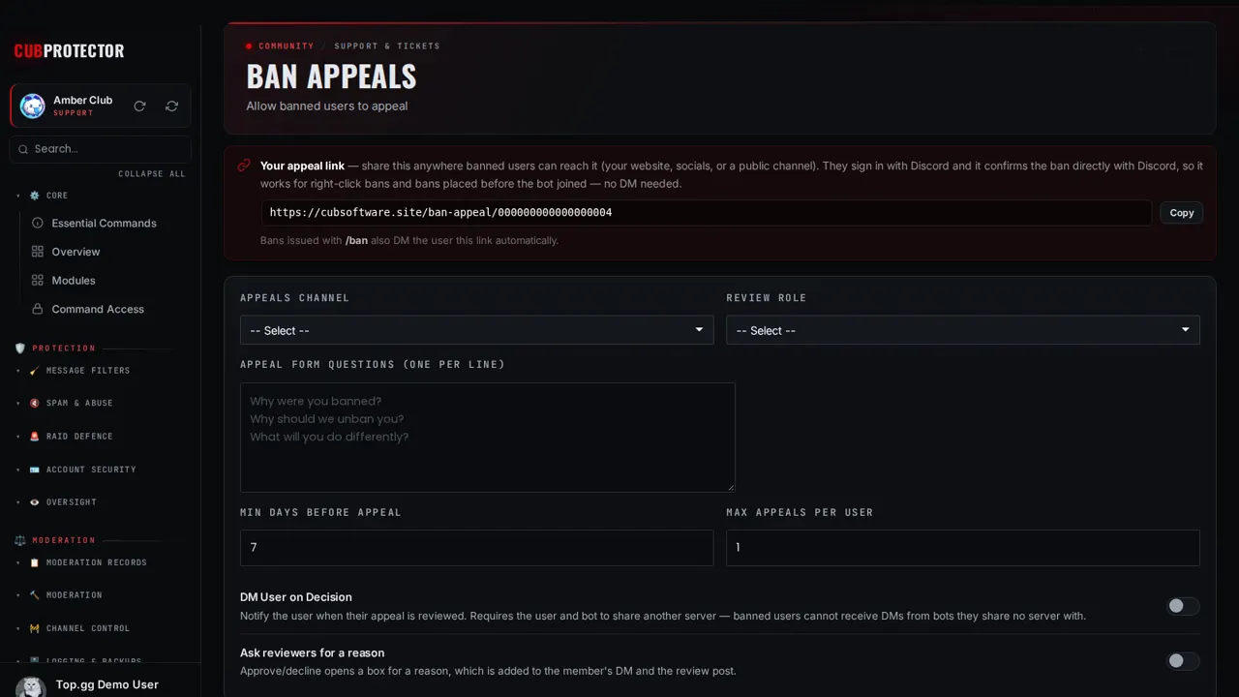1239x697 pixels.
Task: Open Essential Commands in the sidebar
Action: (106, 223)
